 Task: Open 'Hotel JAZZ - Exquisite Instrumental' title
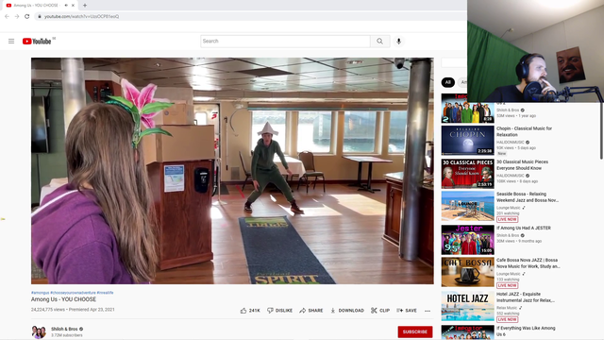click(x=526, y=297)
